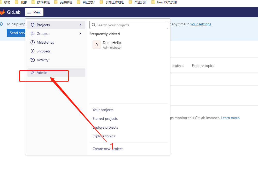The image size is (258, 173).
Task: Open the 技术教程 bookmark folder
Action: pyautogui.click(x=41, y=2)
